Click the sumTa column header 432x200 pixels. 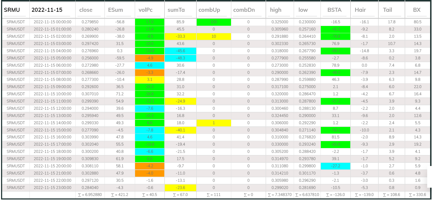[176, 10]
